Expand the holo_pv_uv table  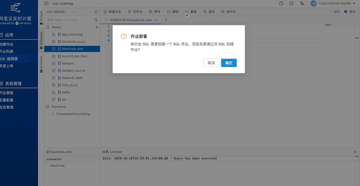coord(54,85)
